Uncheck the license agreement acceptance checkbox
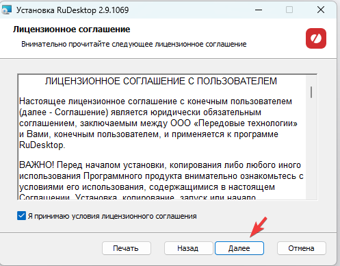This screenshot has height=266, width=340. click(x=21, y=216)
